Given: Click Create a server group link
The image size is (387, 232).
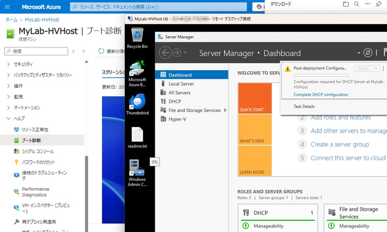Looking at the screenshot, I should coord(340,144).
